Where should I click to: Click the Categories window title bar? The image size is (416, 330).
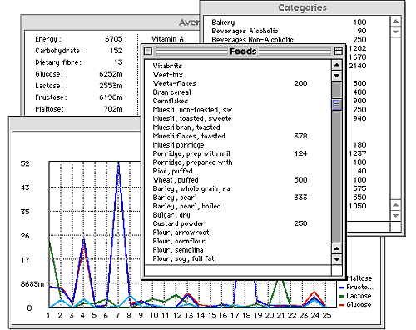pyautogui.click(x=302, y=7)
